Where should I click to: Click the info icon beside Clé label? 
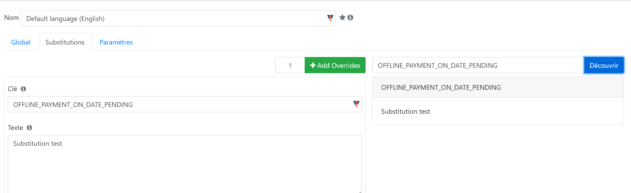click(23, 89)
